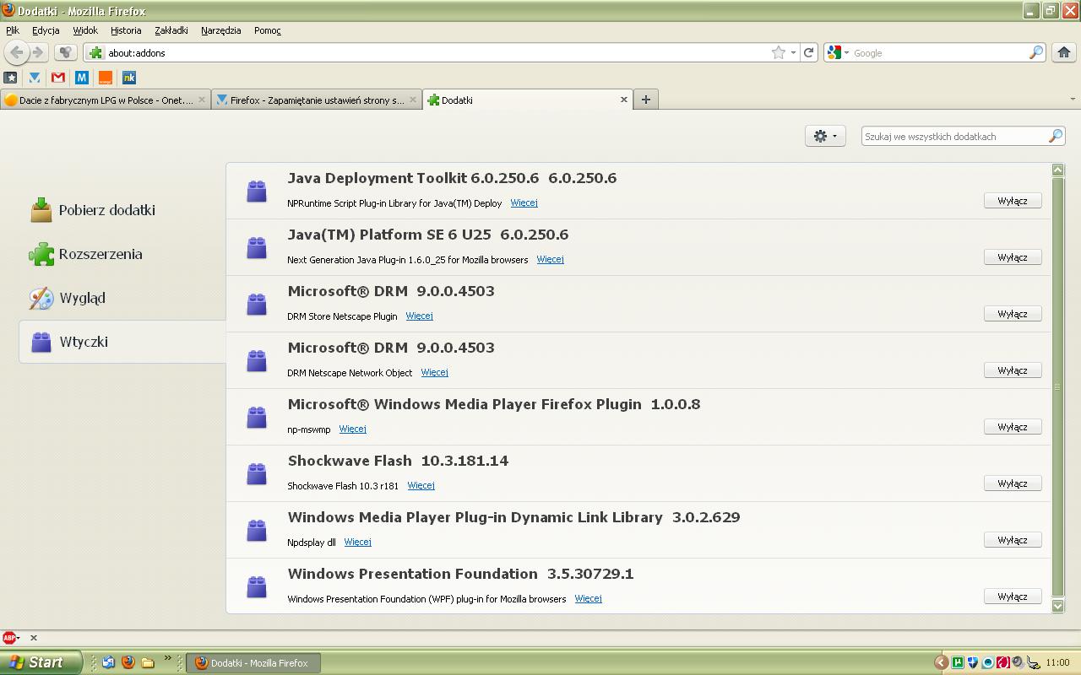The width and height of the screenshot is (1081, 675).
Task: Disable the DRM Netscape Network Object plugin
Action: [1013, 370]
